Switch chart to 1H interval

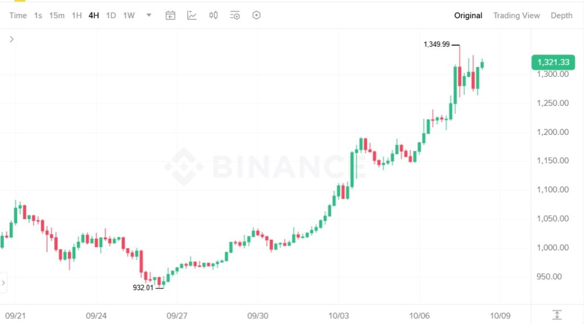(76, 15)
